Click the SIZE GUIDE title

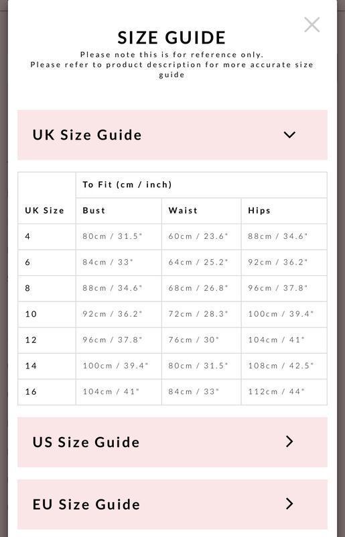[171, 38]
